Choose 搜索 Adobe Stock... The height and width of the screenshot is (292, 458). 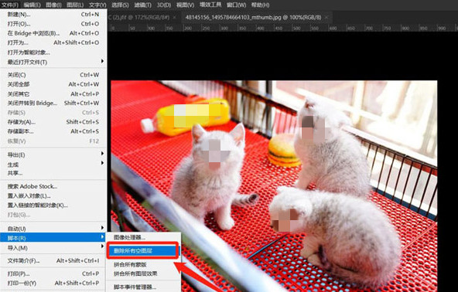[53, 186]
